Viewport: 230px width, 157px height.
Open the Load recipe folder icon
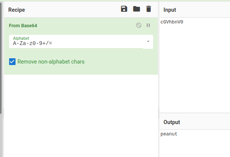(136, 9)
